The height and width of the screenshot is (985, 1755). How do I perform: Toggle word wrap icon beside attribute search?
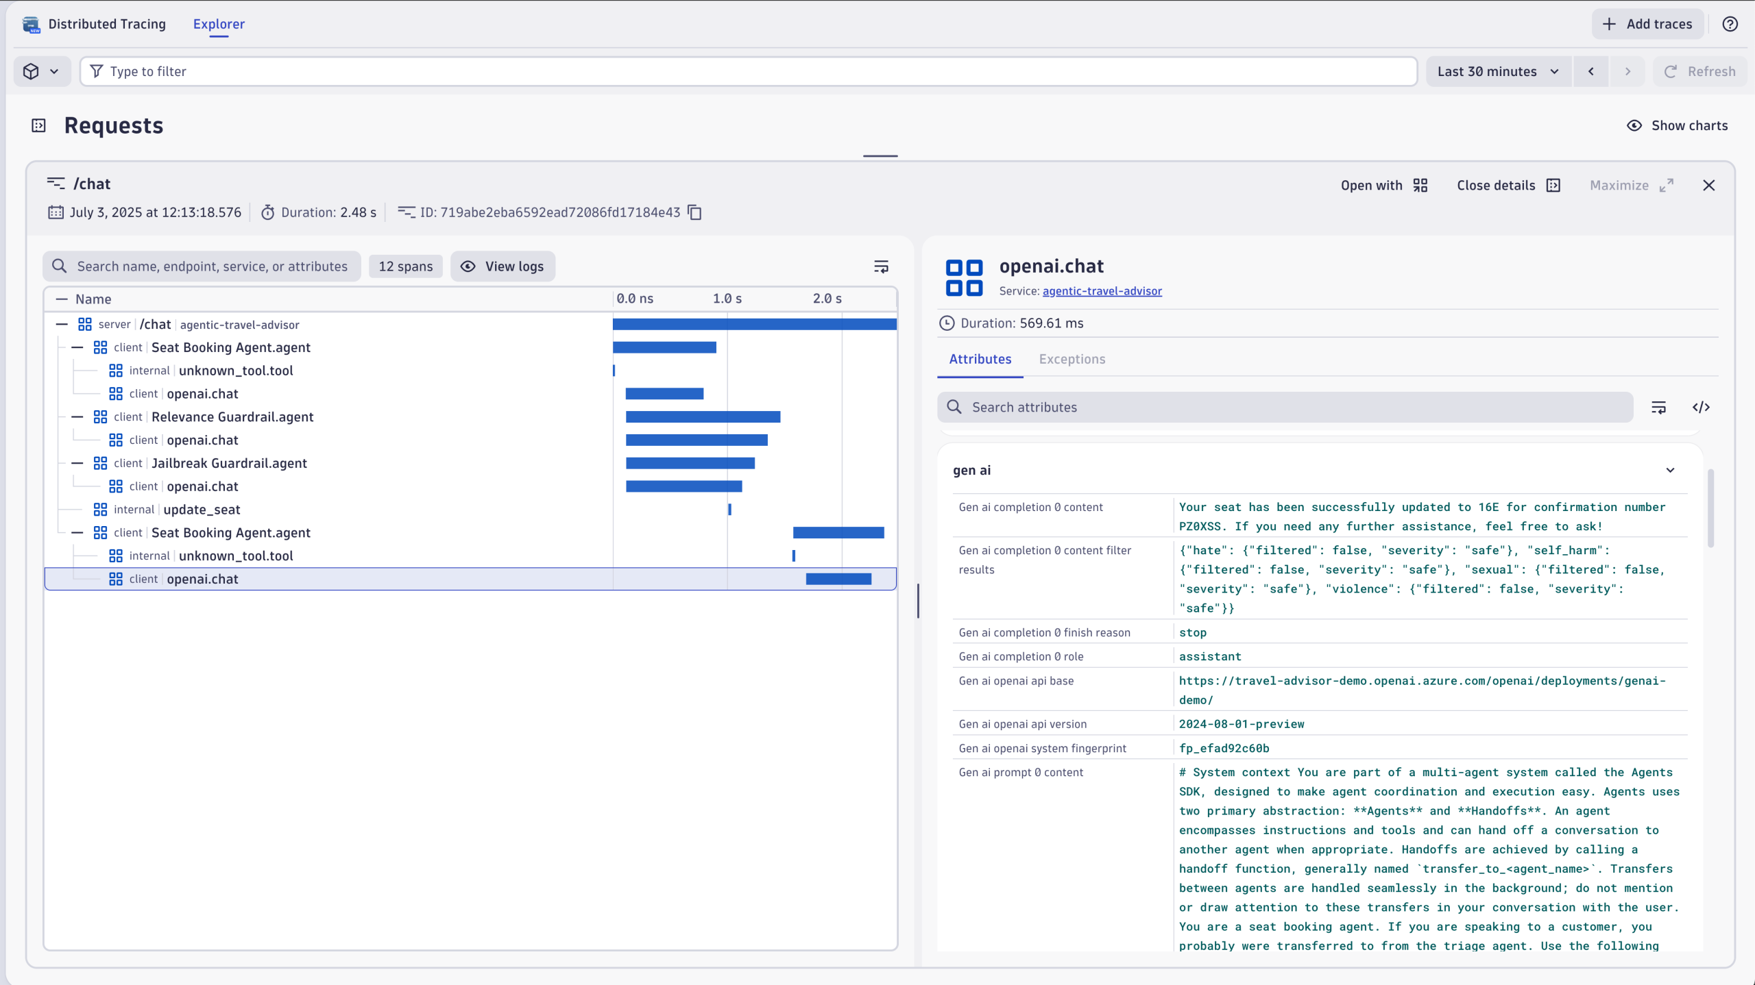point(1658,408)
